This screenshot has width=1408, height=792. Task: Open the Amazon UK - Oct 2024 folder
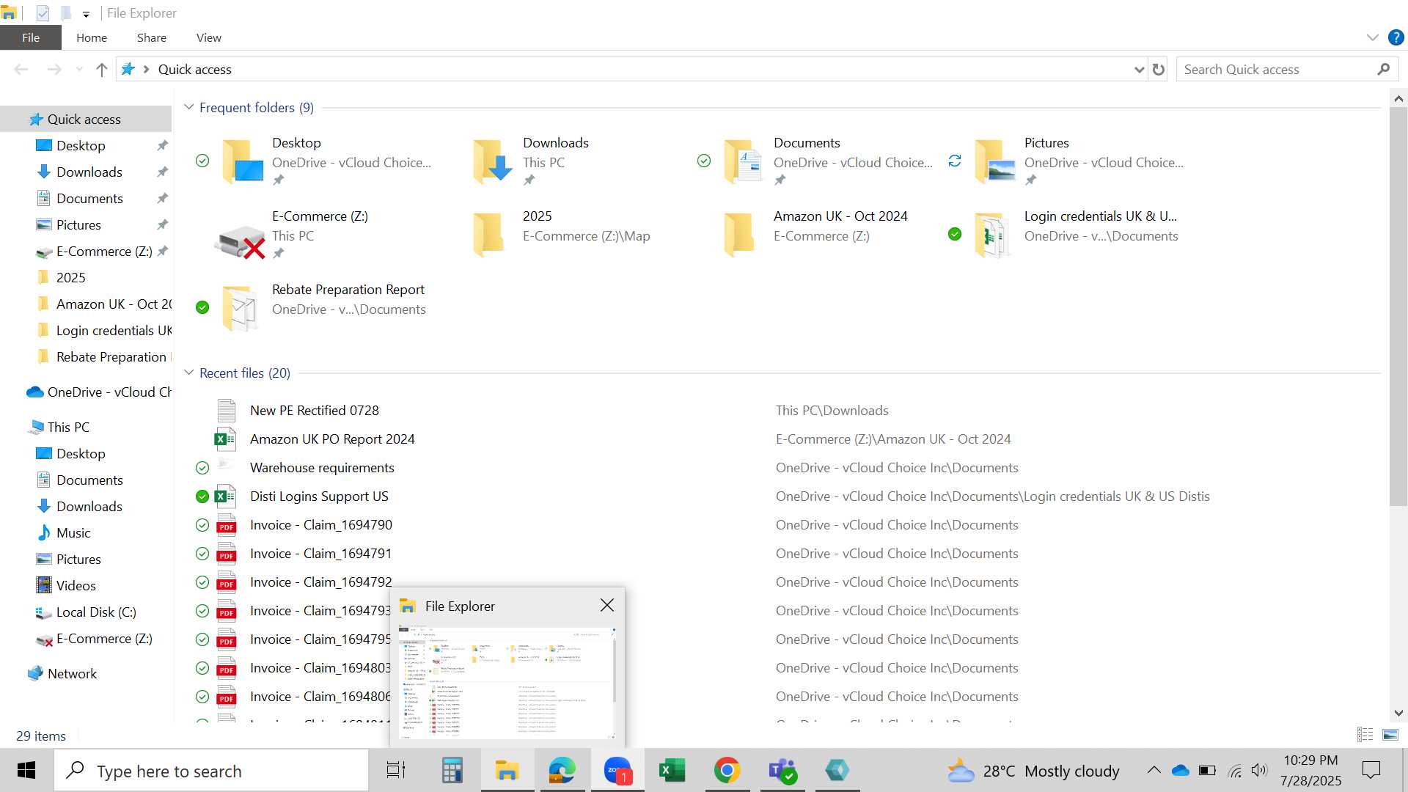(x=739, y=235)
